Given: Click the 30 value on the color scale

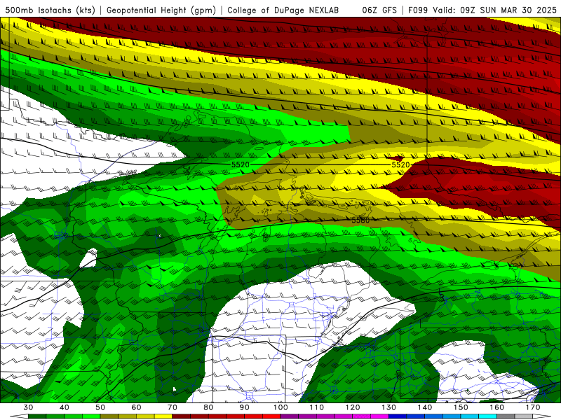Looking at the screenshot, I should 28,407.
